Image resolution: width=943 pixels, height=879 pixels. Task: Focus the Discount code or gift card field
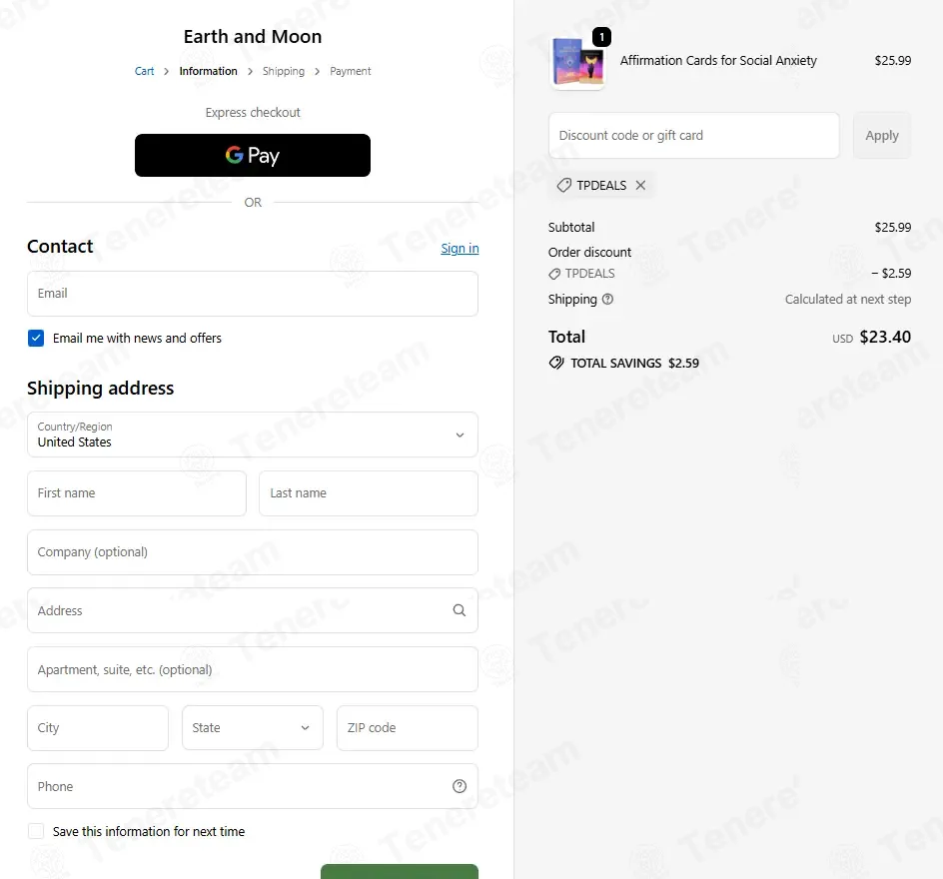click(693, 135)
